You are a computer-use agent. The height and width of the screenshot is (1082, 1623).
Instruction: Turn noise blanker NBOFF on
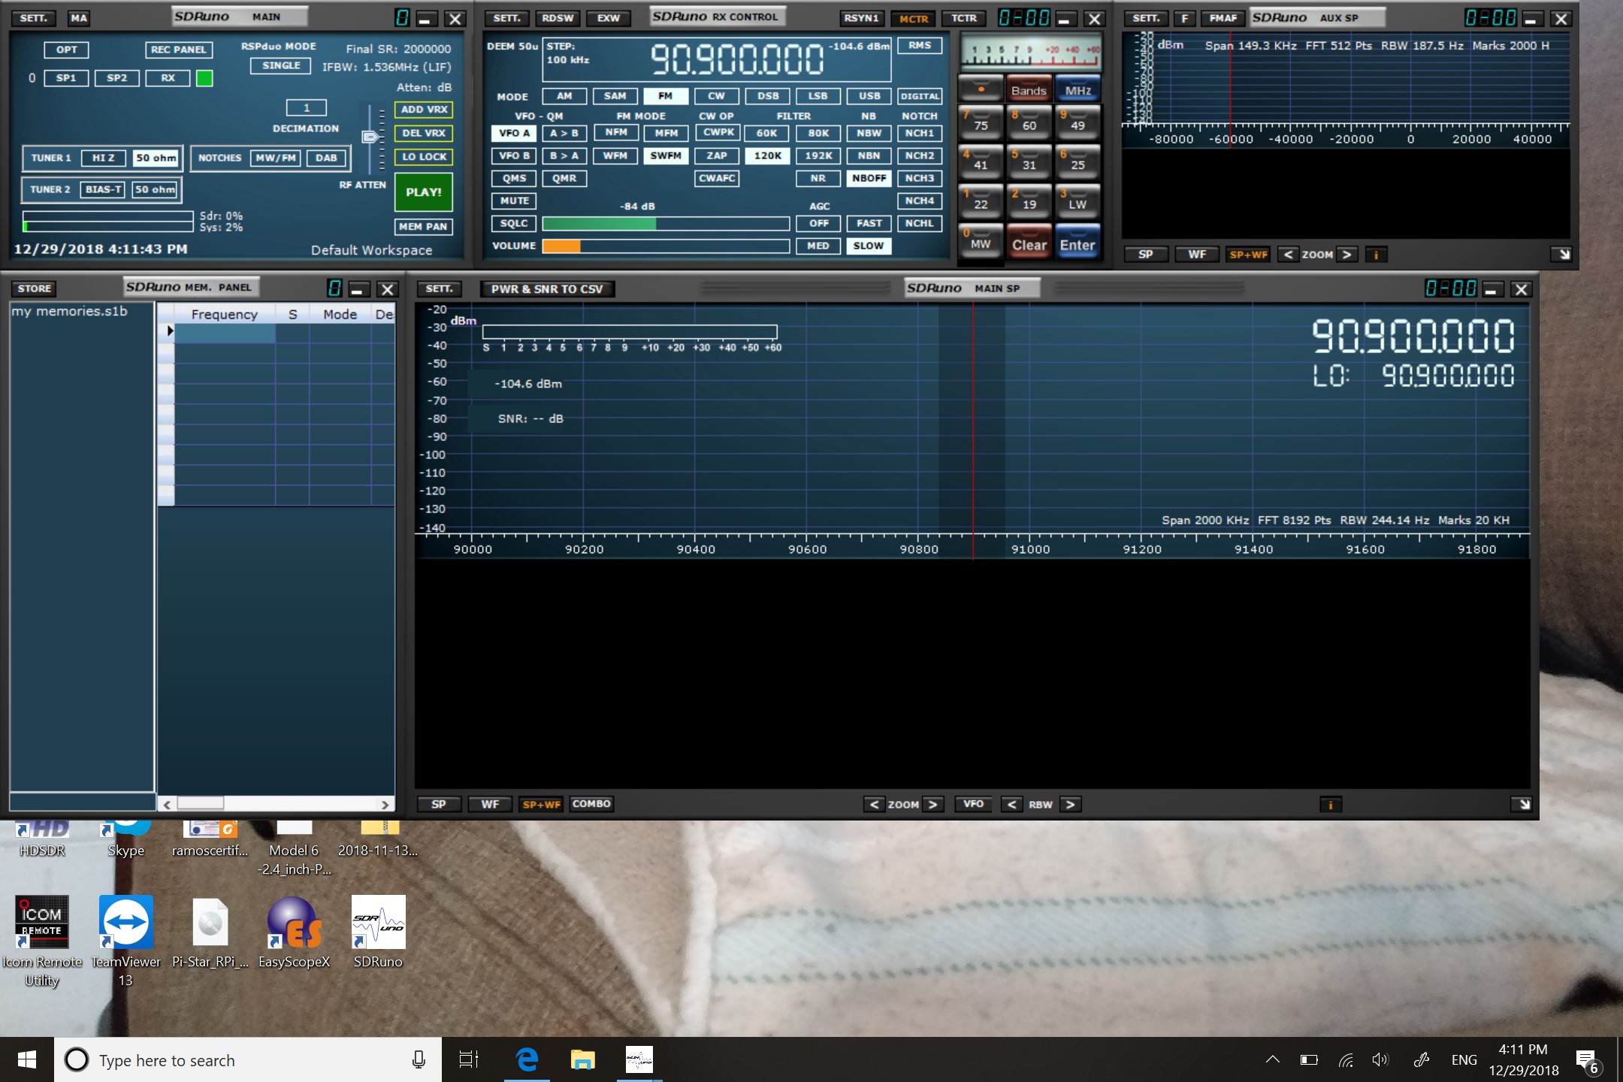tap(869, 179)
